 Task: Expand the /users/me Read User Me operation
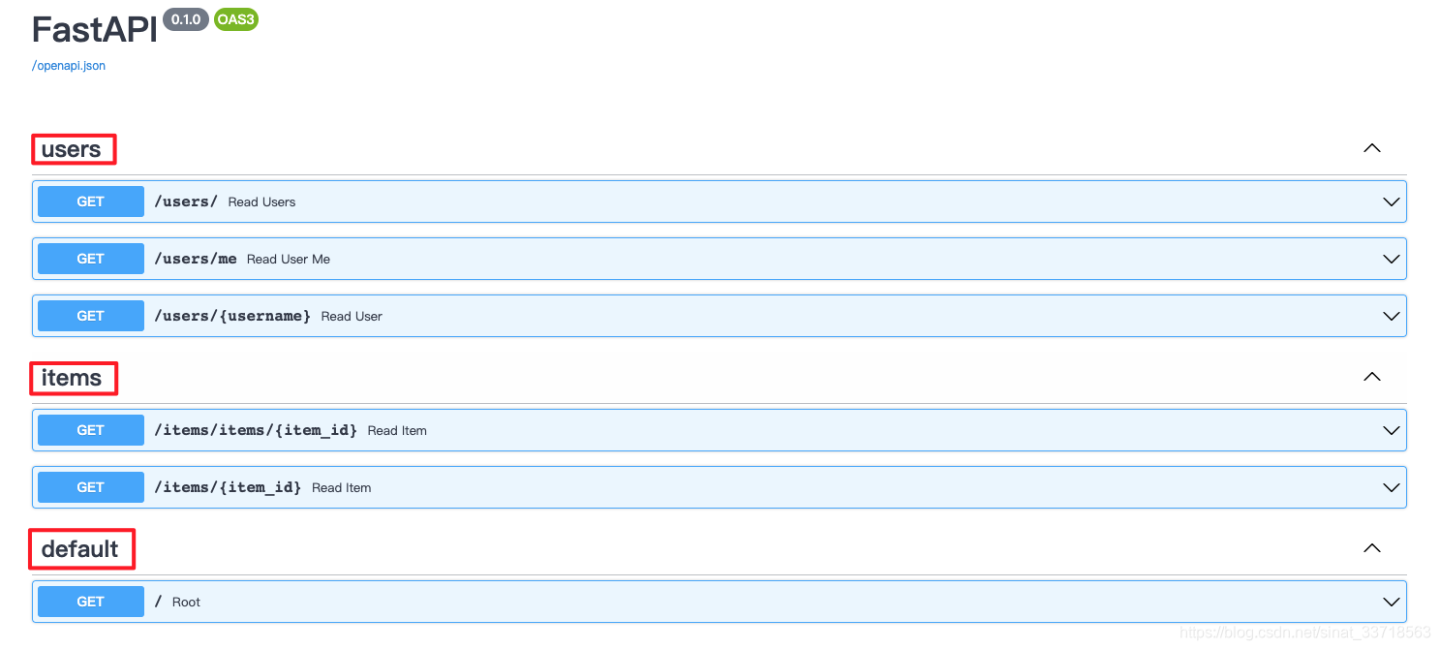[x=1391, y=259]
